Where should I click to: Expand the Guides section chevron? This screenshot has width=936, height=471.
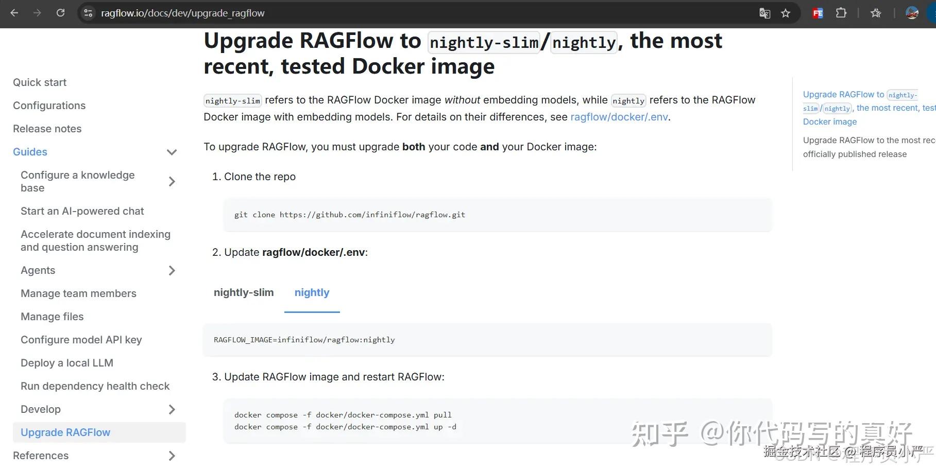(x=172, y=152)
